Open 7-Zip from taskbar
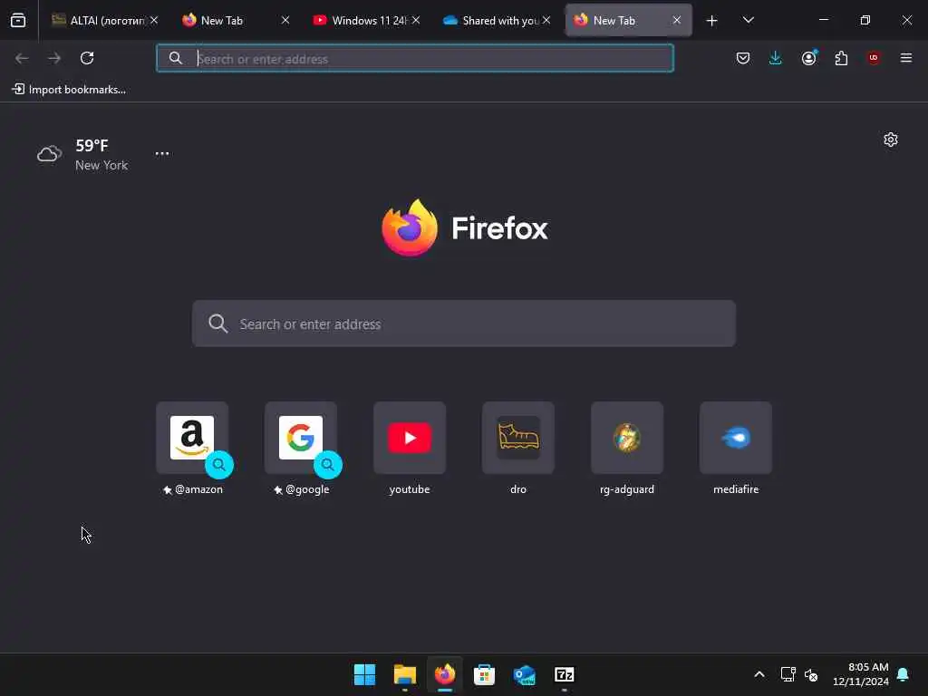Viewport: 928px width, 696px height. coord(564,674)
